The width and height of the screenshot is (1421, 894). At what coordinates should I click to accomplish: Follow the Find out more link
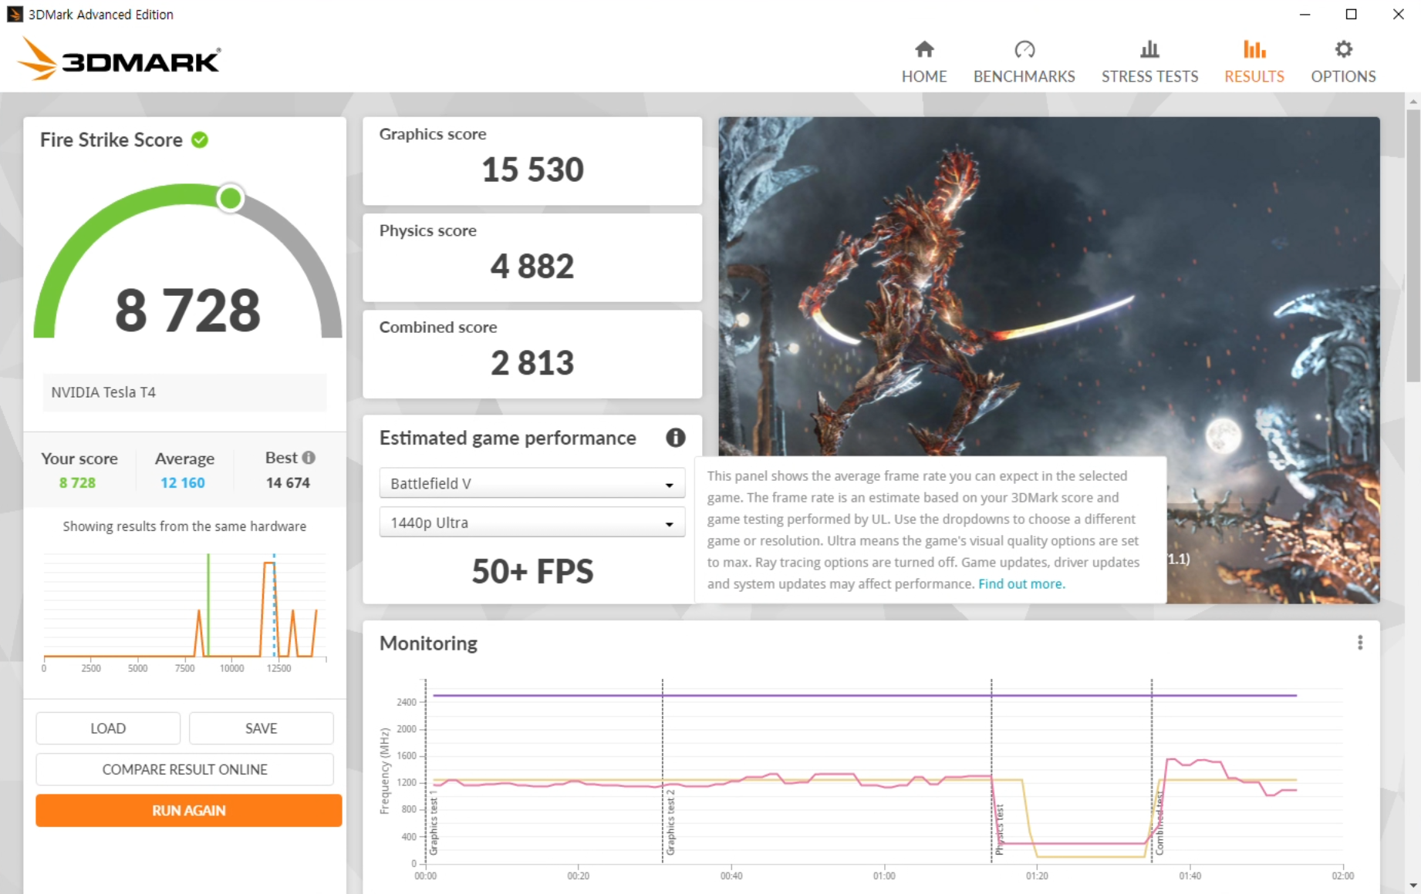click(1021, 583)
